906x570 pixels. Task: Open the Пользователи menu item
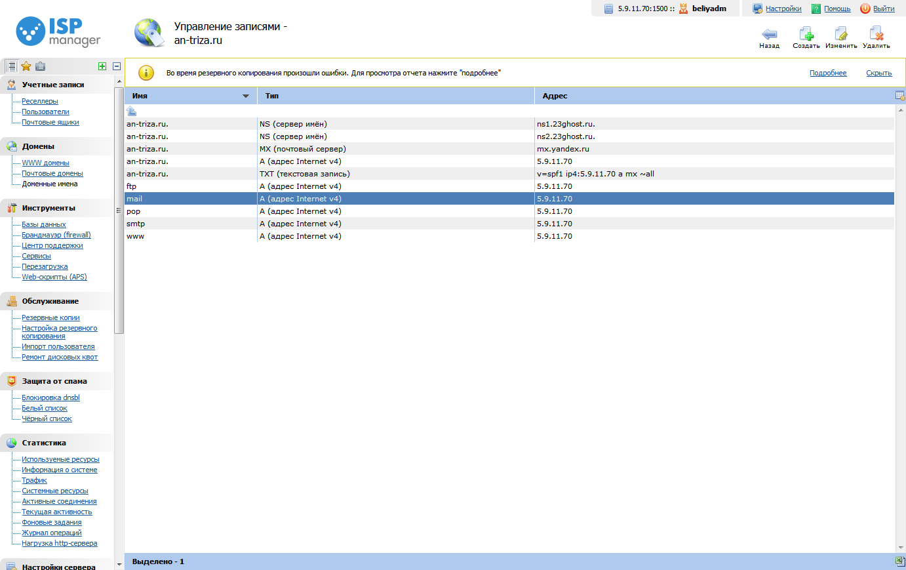click(x=45, y=112)
